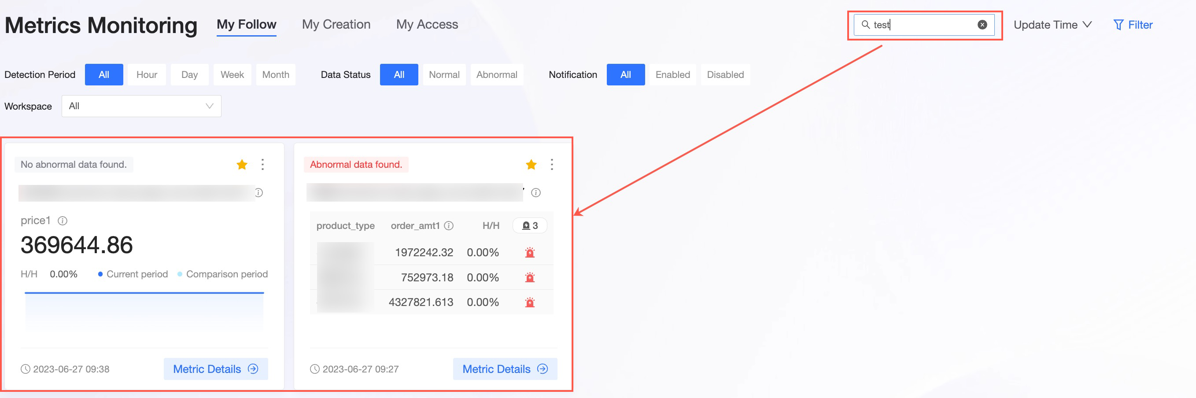This screenshot has height=398, width=1196.
Task: Click the 2023-06-27 09:38 timestamp
Action: tap(71, 369)
